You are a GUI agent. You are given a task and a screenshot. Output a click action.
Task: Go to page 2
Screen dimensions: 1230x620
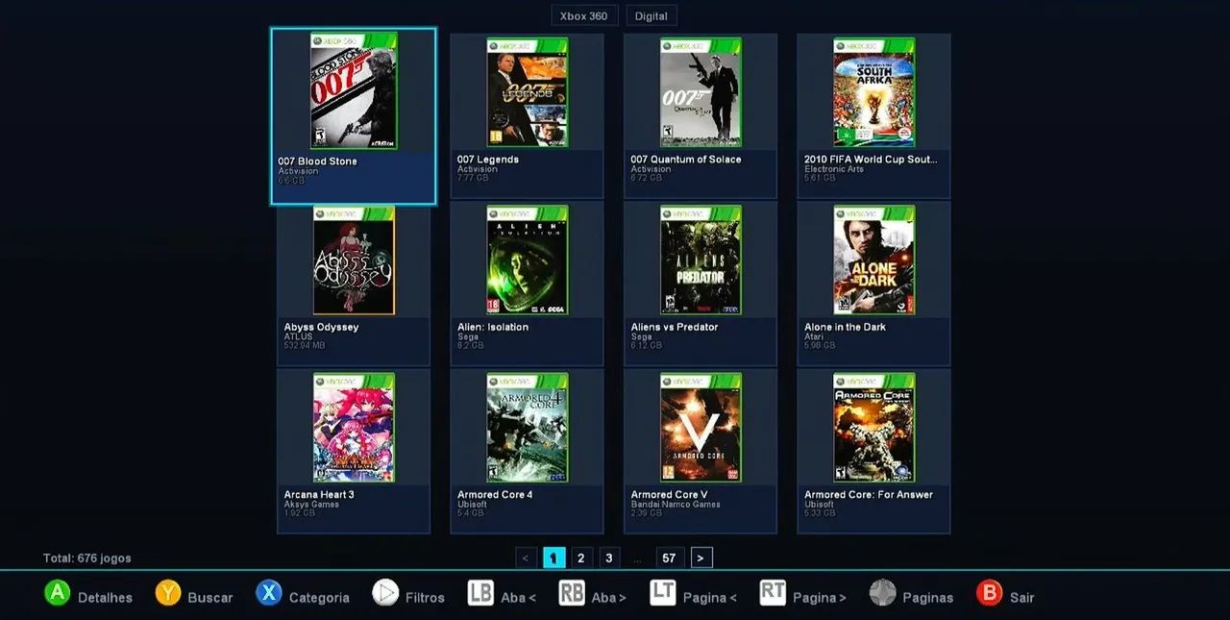coord(581,558)
